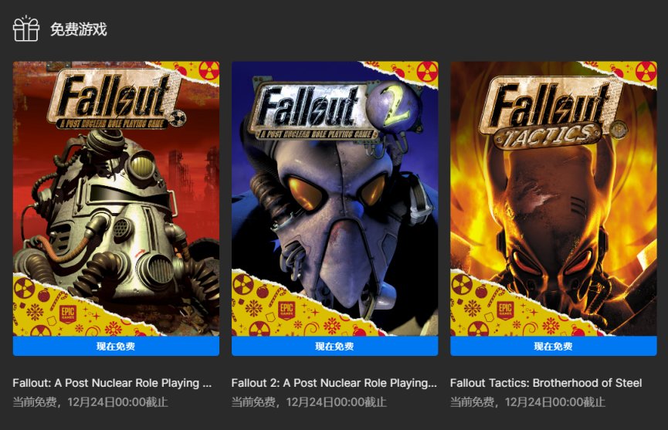This screenshot has height=430, width=668.
Task: Click the deadline text under Fallout Tactics title
Action: [527, 402]
